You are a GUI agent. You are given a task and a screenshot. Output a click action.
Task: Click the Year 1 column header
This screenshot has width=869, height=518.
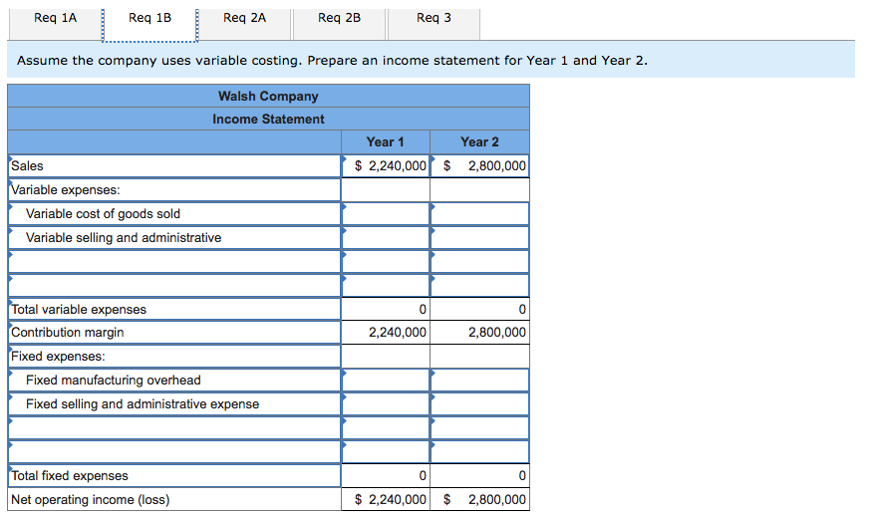coord(386,142)
